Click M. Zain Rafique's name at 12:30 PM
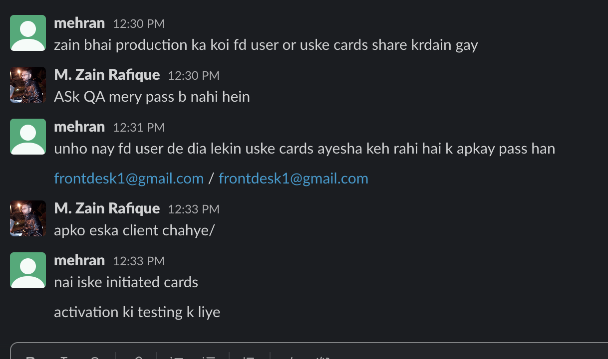Viewport: 608px width, 359px height. point(107,75)
